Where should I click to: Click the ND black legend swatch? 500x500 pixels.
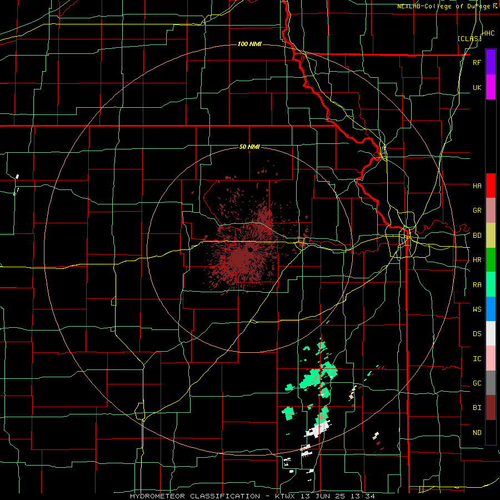tap(491, 432)
